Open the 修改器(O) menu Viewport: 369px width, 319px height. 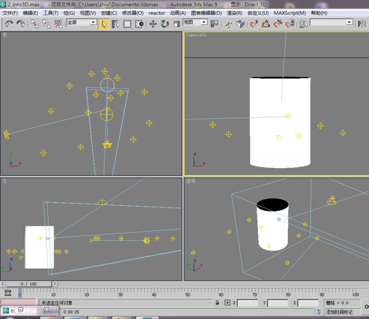[132, 13]
